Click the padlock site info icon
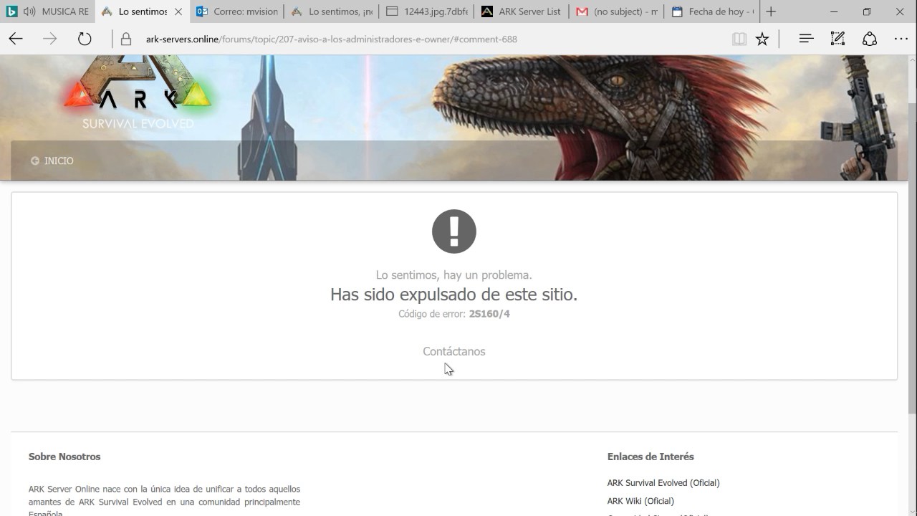The width and height of the screenshot is (917, 516). coord(127,39)
